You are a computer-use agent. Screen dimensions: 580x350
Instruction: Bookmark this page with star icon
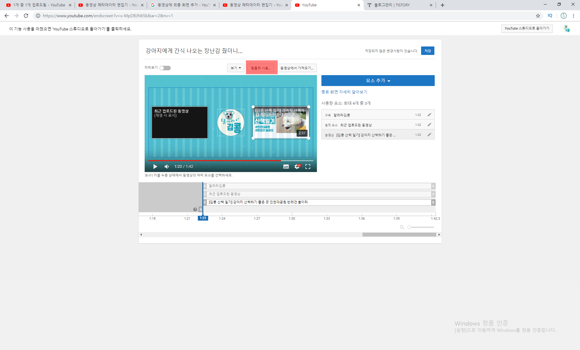tap(538, 16)
